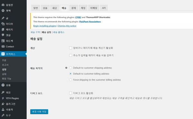193x119 pixels.
Task: Click the 배송 설정 sub-section link
Action: (46, 32)
